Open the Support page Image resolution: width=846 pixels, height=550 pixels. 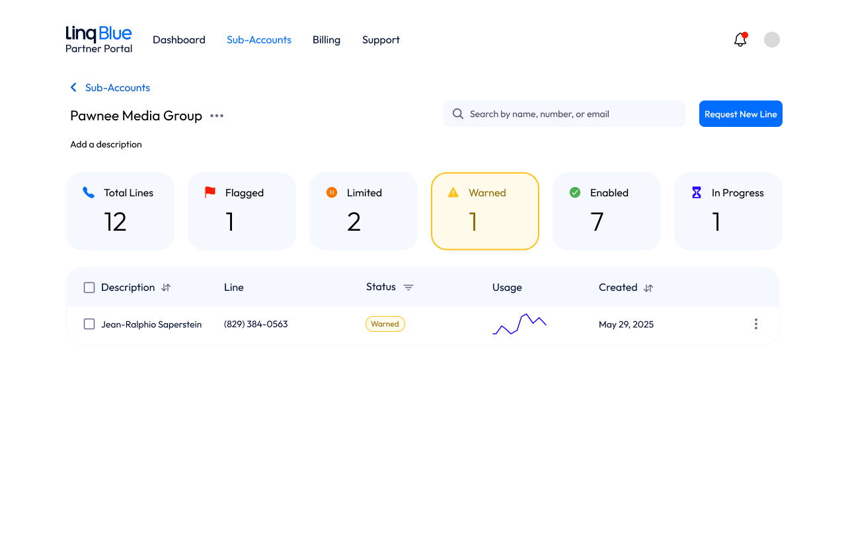[381, 40]
